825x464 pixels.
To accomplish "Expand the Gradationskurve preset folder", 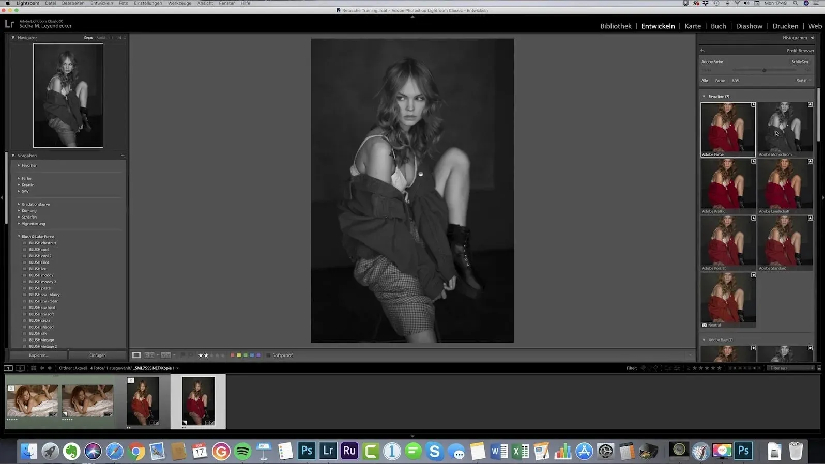I will pyautogui.click(x=19, y=204).
